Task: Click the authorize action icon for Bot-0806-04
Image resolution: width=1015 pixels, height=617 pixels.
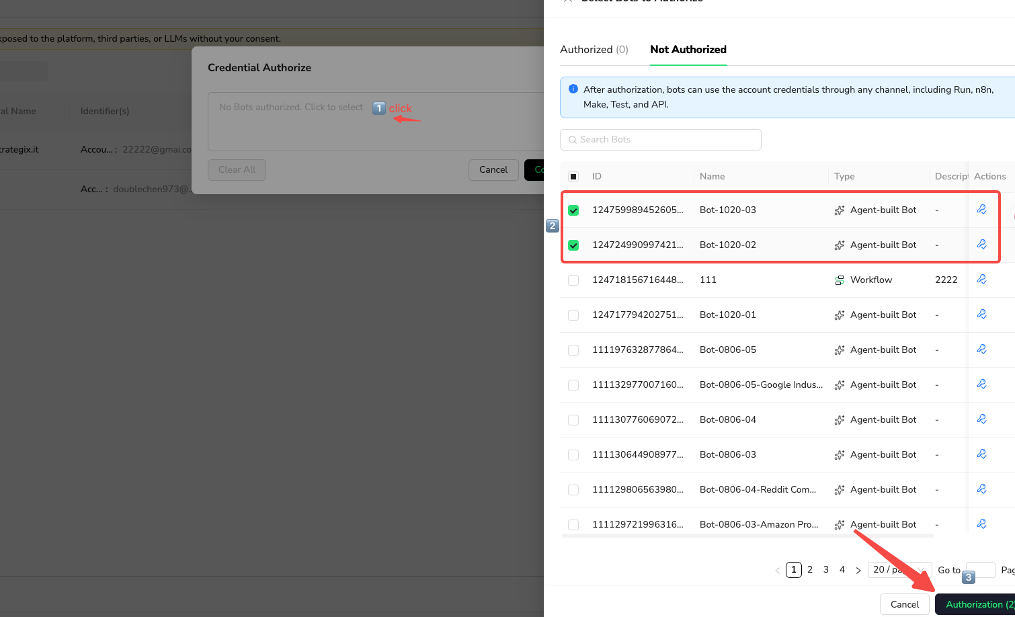Action: [982, 419]
